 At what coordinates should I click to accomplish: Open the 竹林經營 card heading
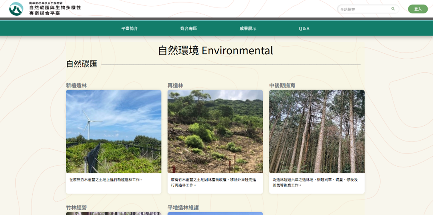[76, 207]
